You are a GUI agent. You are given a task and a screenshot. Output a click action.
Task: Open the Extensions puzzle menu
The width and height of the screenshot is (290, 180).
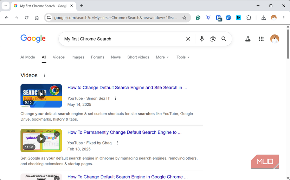point(249,18)
